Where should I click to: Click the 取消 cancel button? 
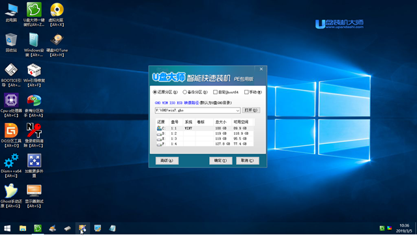[x=248, y=161]
